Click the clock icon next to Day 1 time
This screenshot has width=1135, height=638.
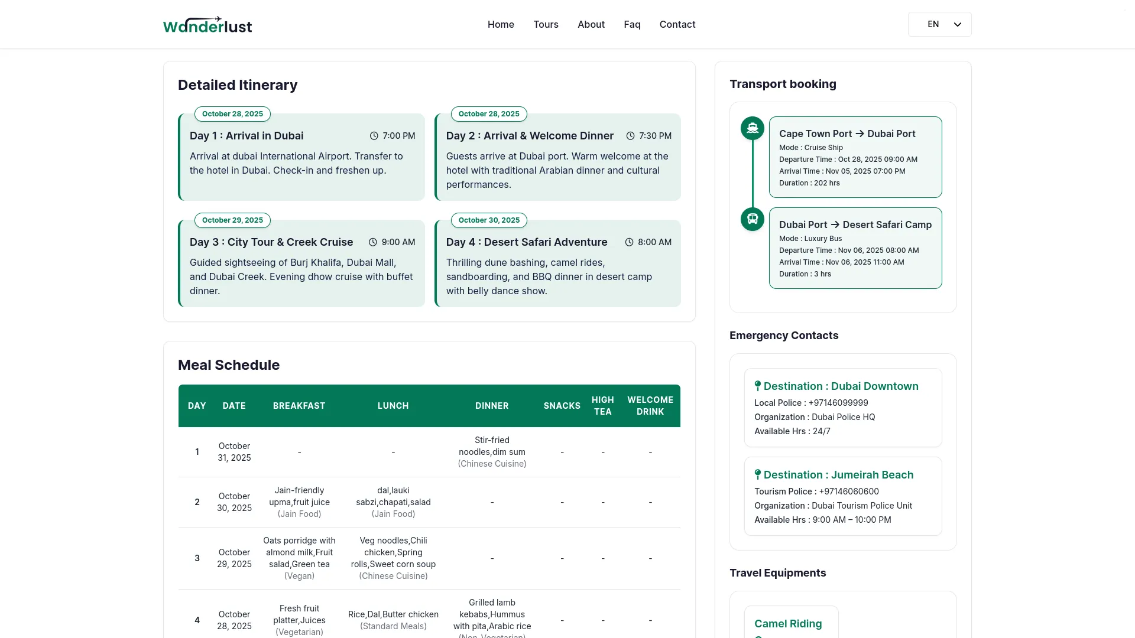[374, 135]
